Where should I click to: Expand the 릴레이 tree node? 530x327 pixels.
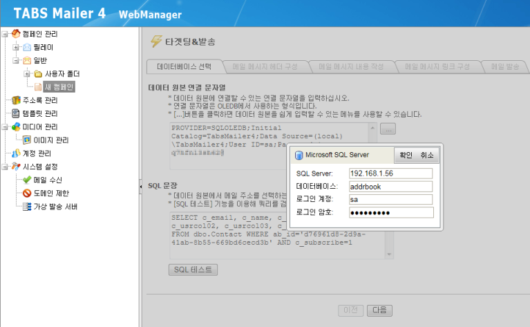pyautogui.click(x=17, y=47)
